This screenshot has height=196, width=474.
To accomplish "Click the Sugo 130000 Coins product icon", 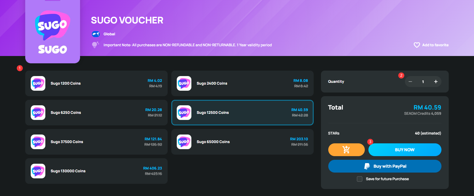I will tap(38, 171).
